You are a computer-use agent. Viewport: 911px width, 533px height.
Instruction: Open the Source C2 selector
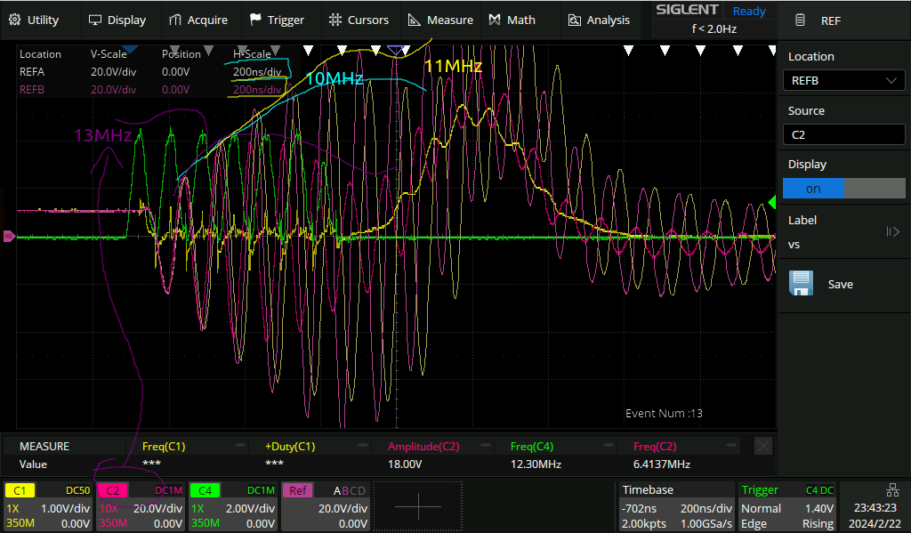point(843,135)
